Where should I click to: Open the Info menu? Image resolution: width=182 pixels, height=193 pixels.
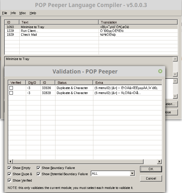[x=13, y=13]
